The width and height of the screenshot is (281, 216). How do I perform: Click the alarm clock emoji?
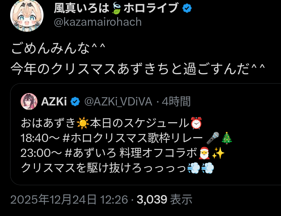click(196, 123)
